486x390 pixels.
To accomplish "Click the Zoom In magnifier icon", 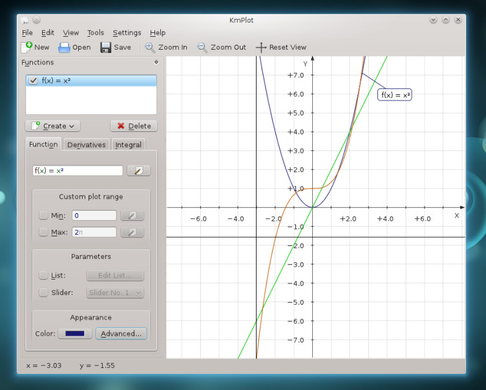I will point(150,47).
